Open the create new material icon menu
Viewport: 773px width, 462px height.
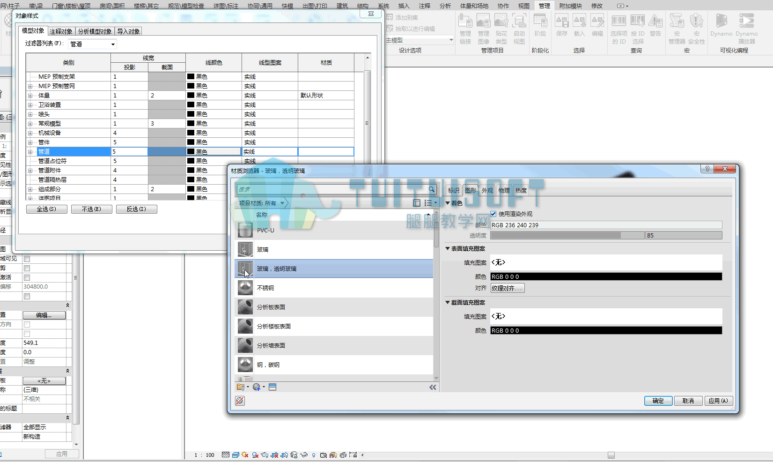[258, 387]
